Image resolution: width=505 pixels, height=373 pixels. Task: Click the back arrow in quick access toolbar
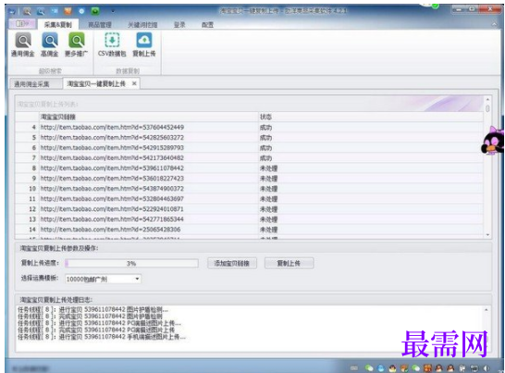[x=12, y=11]
